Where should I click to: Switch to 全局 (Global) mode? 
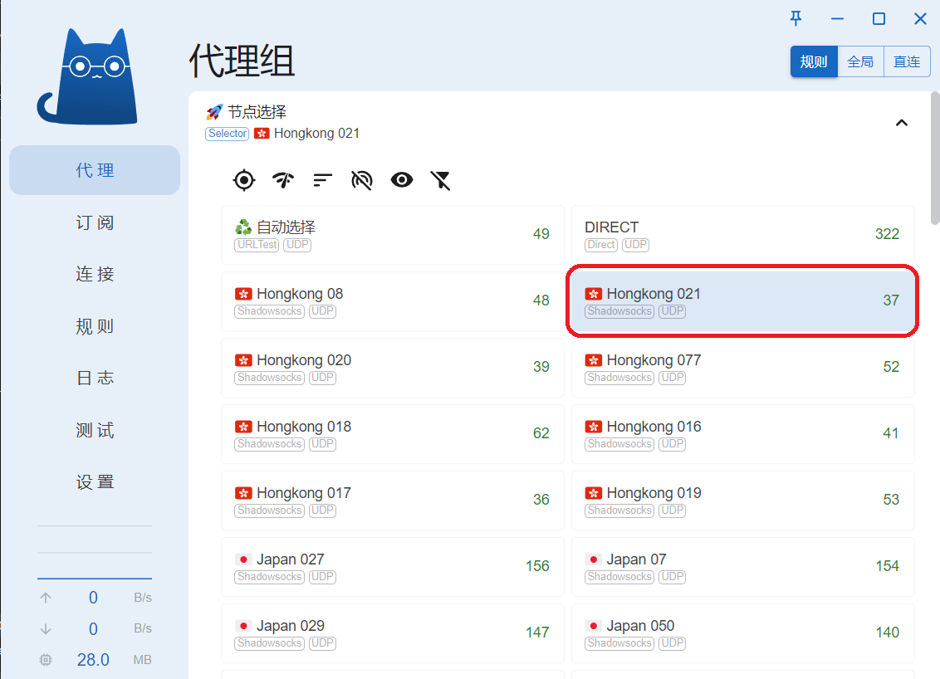(860, 62)
